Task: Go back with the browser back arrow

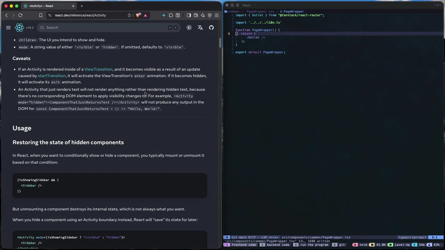Action: click(6, 15)
